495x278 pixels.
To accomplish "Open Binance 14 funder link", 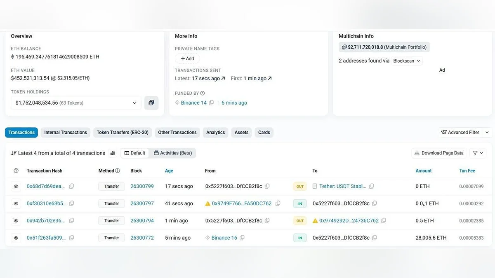I will [193, 103].
